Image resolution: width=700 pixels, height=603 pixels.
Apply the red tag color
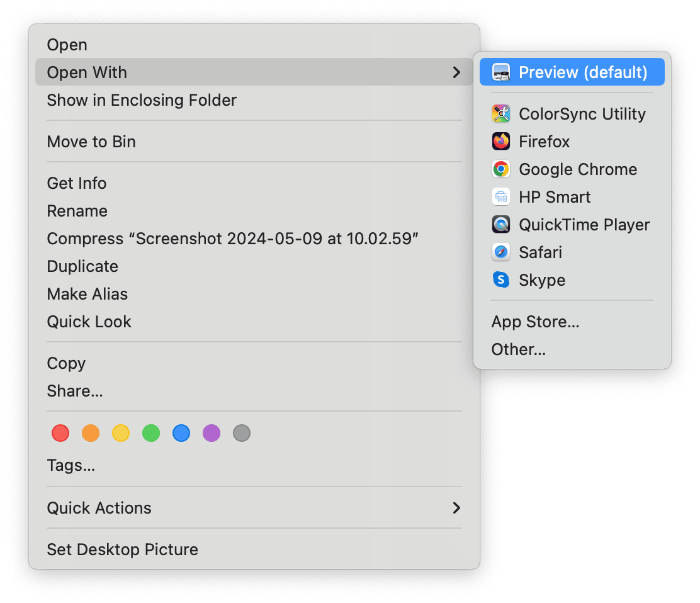pyautogui.click(x=60, y=433)
